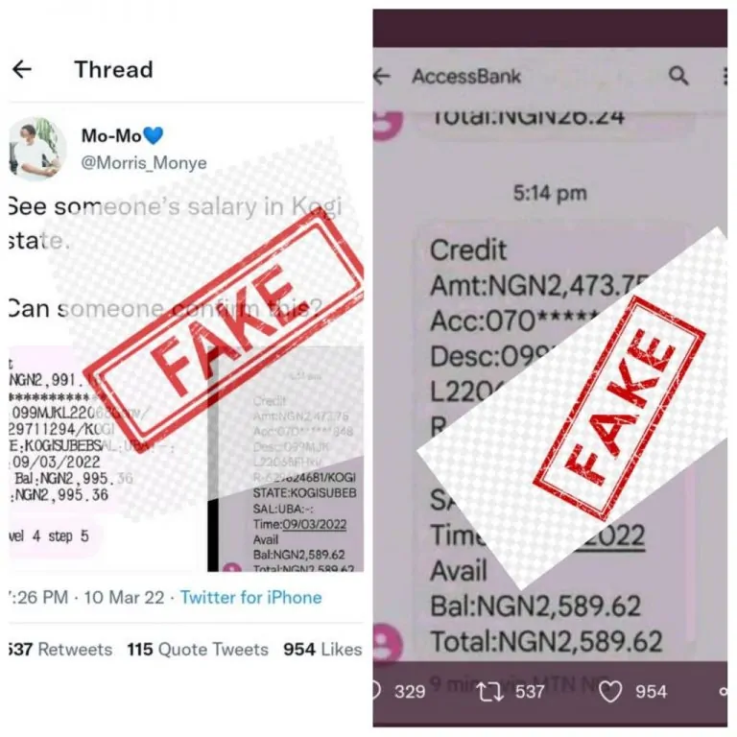This screenshot has height=737, width=737.
Task: Tap the pink contact avatar beside Total
Action: (x=388, y=643)
